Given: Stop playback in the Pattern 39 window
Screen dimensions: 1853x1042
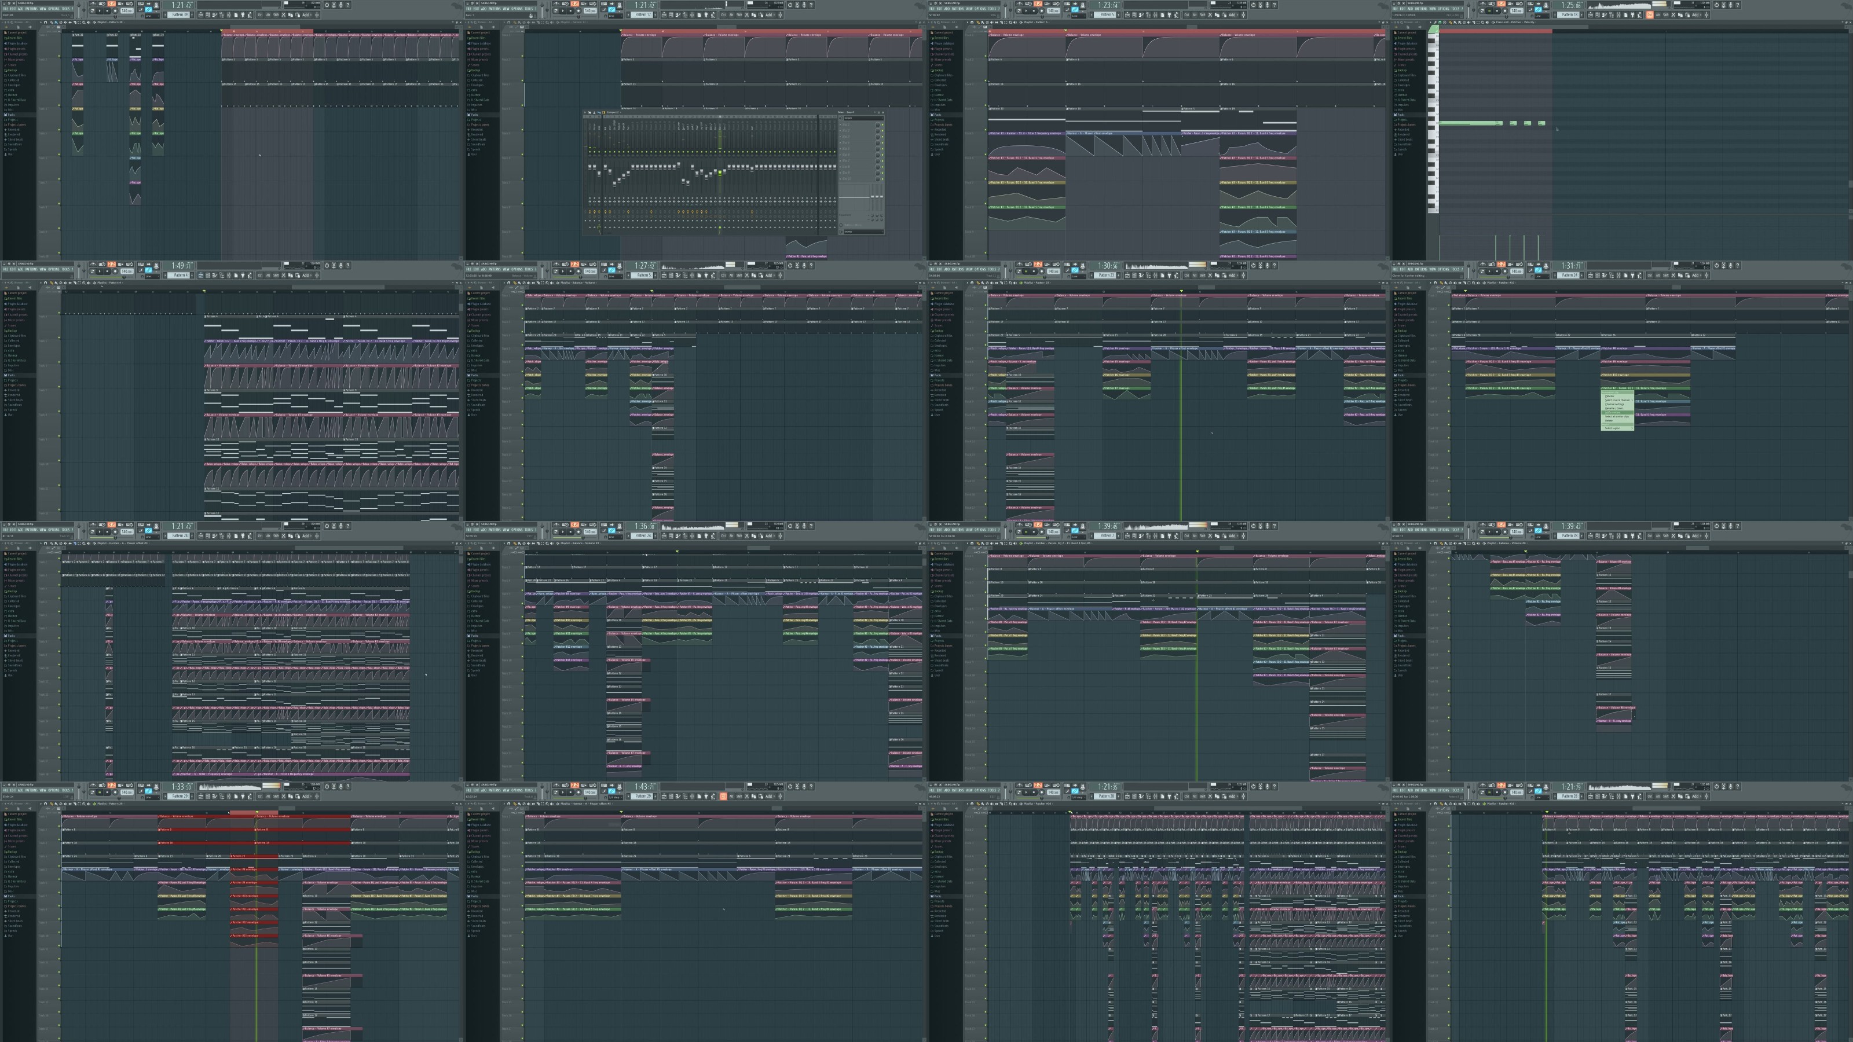Looking at the screenshot, I should coord(107,11).
